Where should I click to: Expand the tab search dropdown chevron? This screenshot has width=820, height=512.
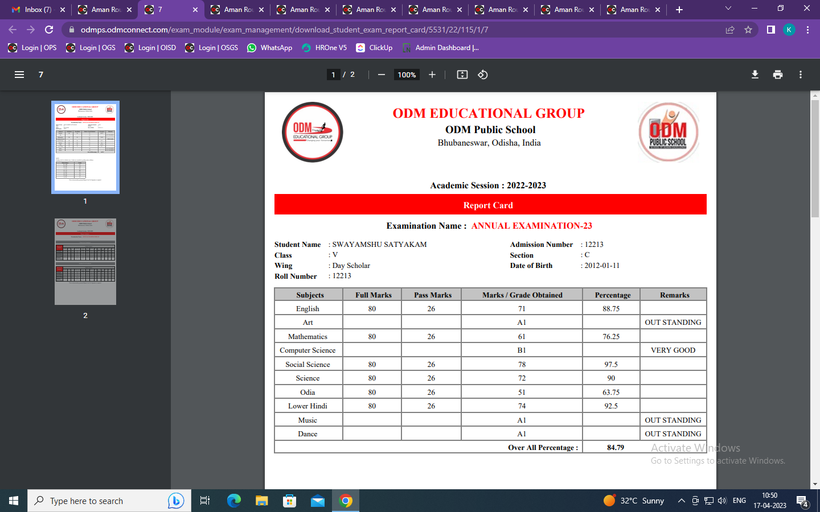(728, 9)
